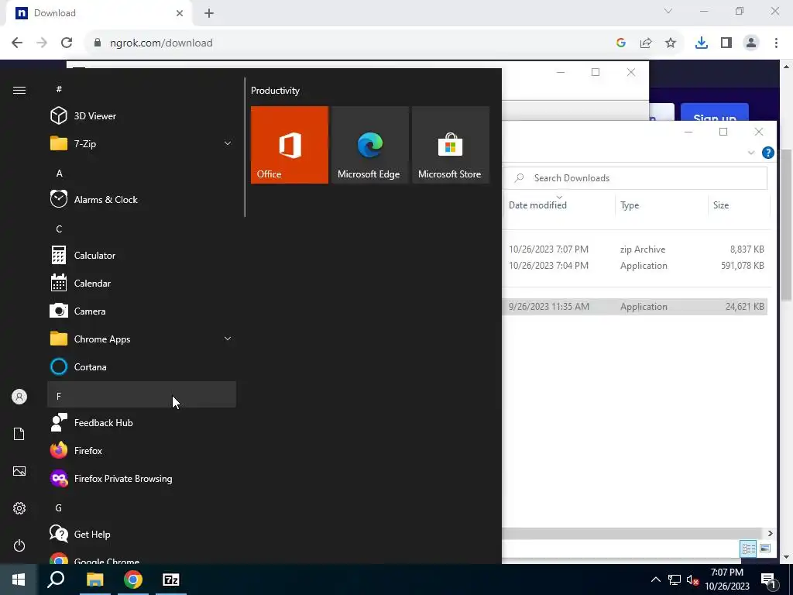Expand the 7-Zip folder chevron
This screenshot has height=595, width=793.
[x=228, y=143]
